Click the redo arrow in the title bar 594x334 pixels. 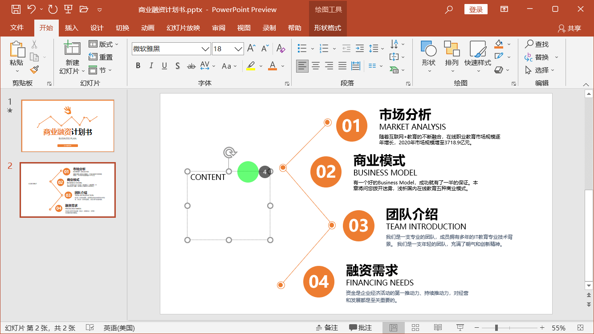53,9
